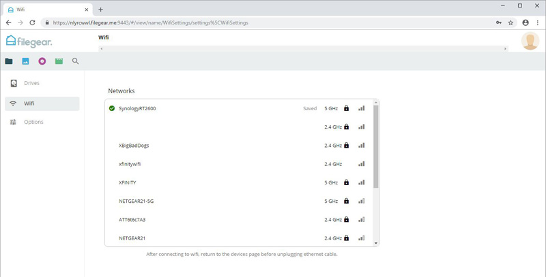Open the files folder icon

(x=9, y=61)
